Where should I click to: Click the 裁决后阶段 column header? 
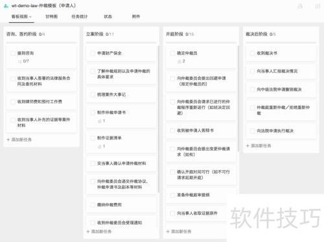click(260, 34)
